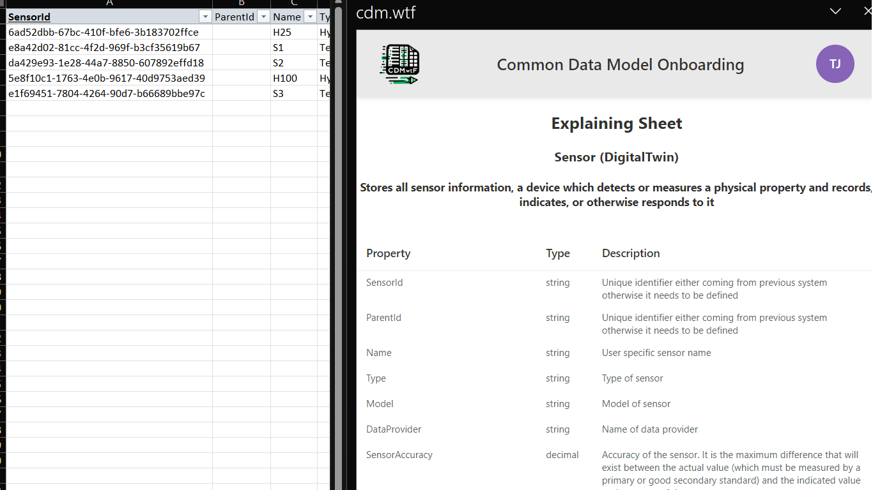
Task: Select the ParentId header cell
Action: click(235, 17)
